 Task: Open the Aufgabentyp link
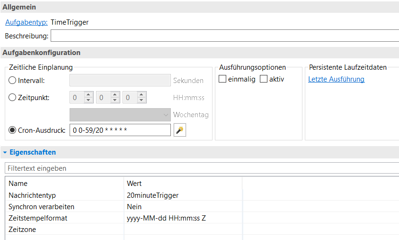[x=27, y=22]
